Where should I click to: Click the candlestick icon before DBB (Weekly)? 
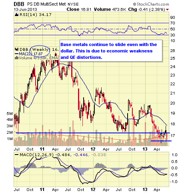click(16, 49)
